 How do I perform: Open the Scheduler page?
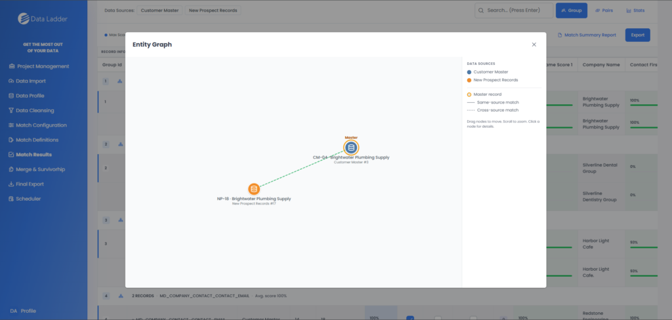[25, 199]
